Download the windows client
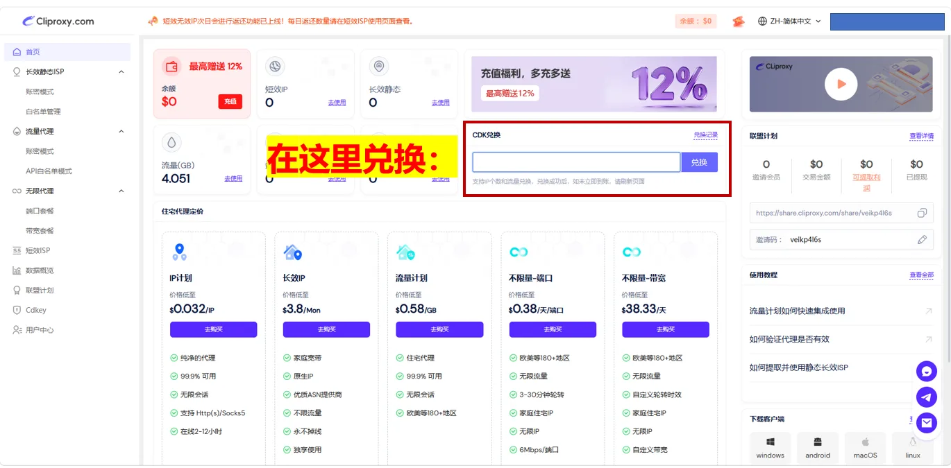Screen dimensions: 951x468 pos(770,448)
